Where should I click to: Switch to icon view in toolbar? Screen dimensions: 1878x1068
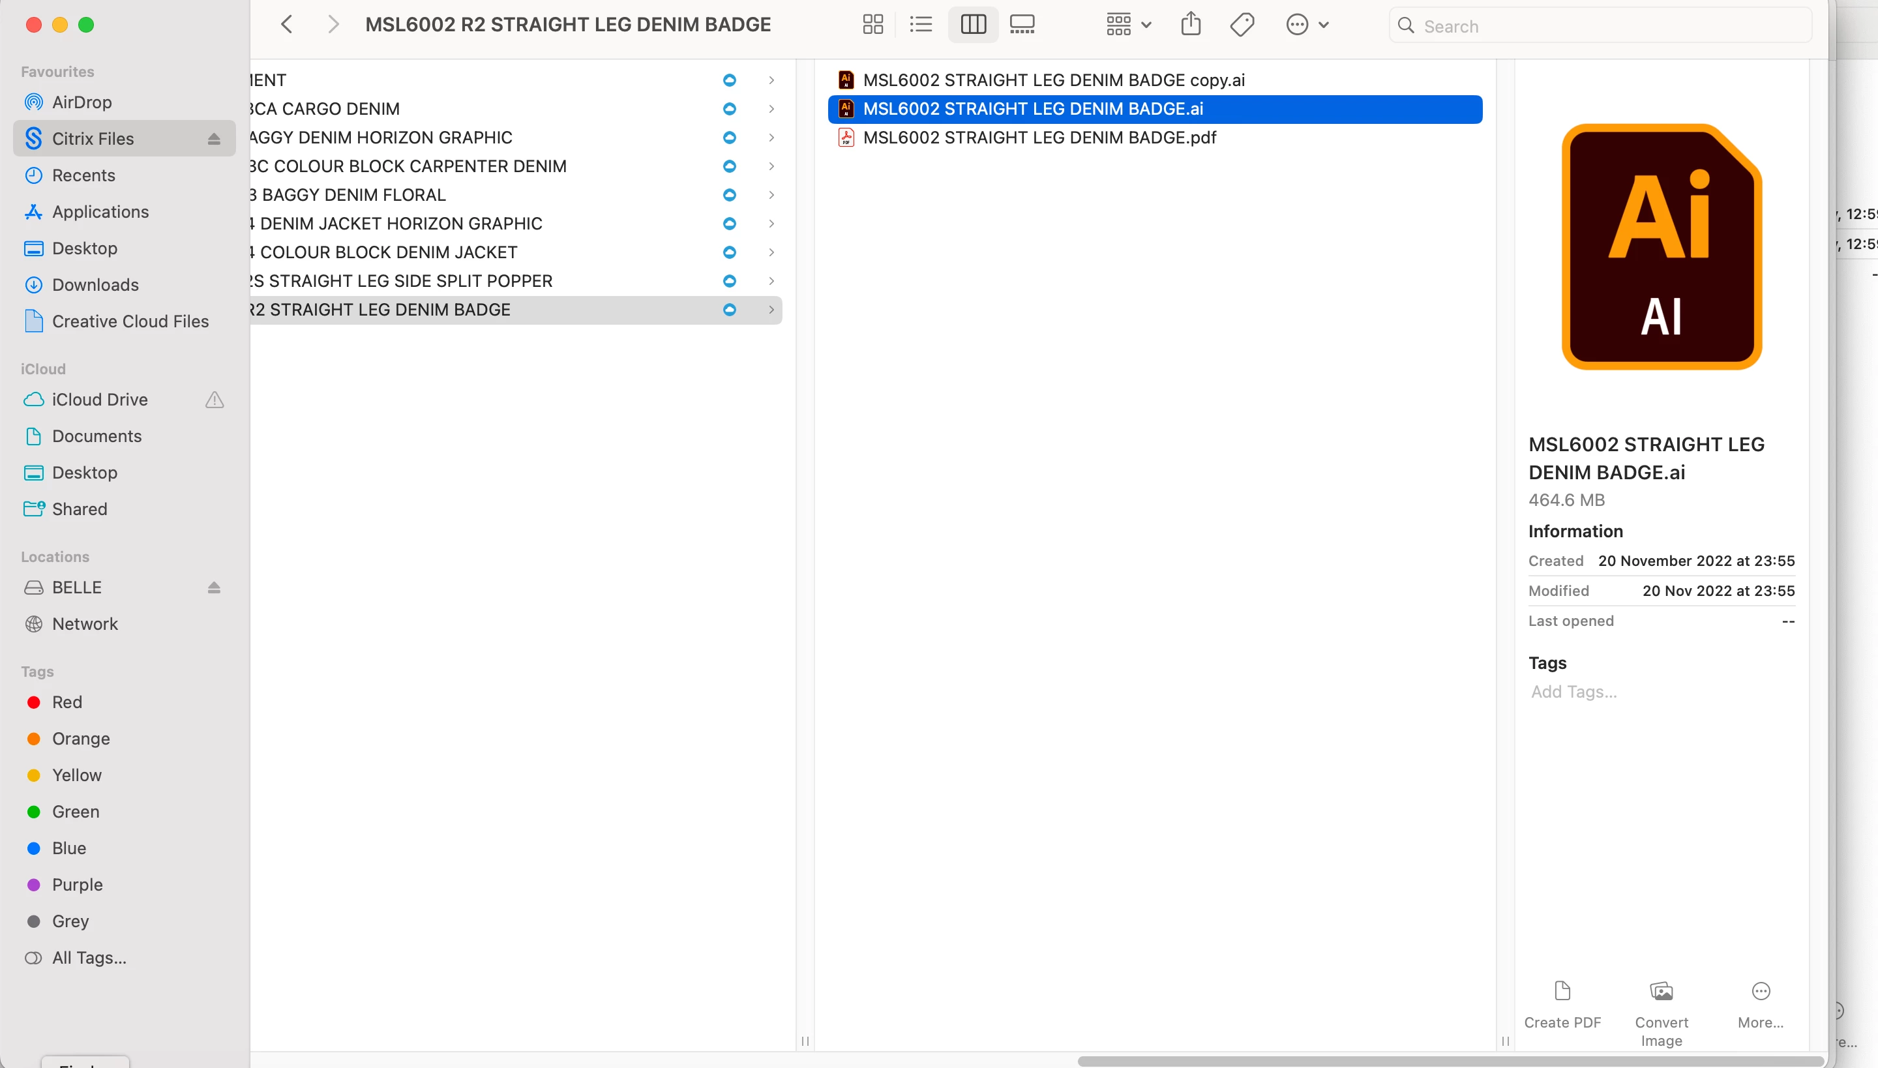(x=872, y=25)
